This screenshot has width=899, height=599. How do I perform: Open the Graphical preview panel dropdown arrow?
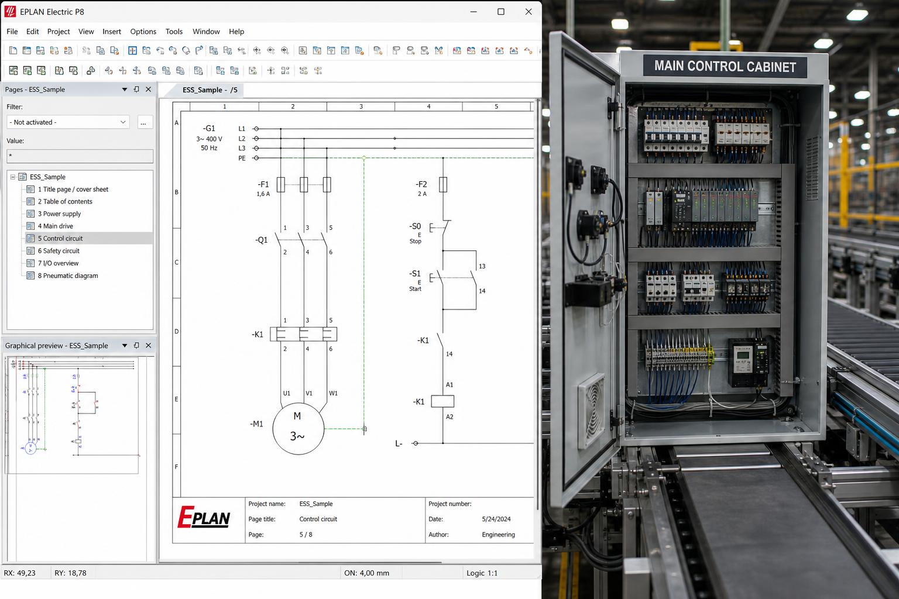click(x=124, y=346)
